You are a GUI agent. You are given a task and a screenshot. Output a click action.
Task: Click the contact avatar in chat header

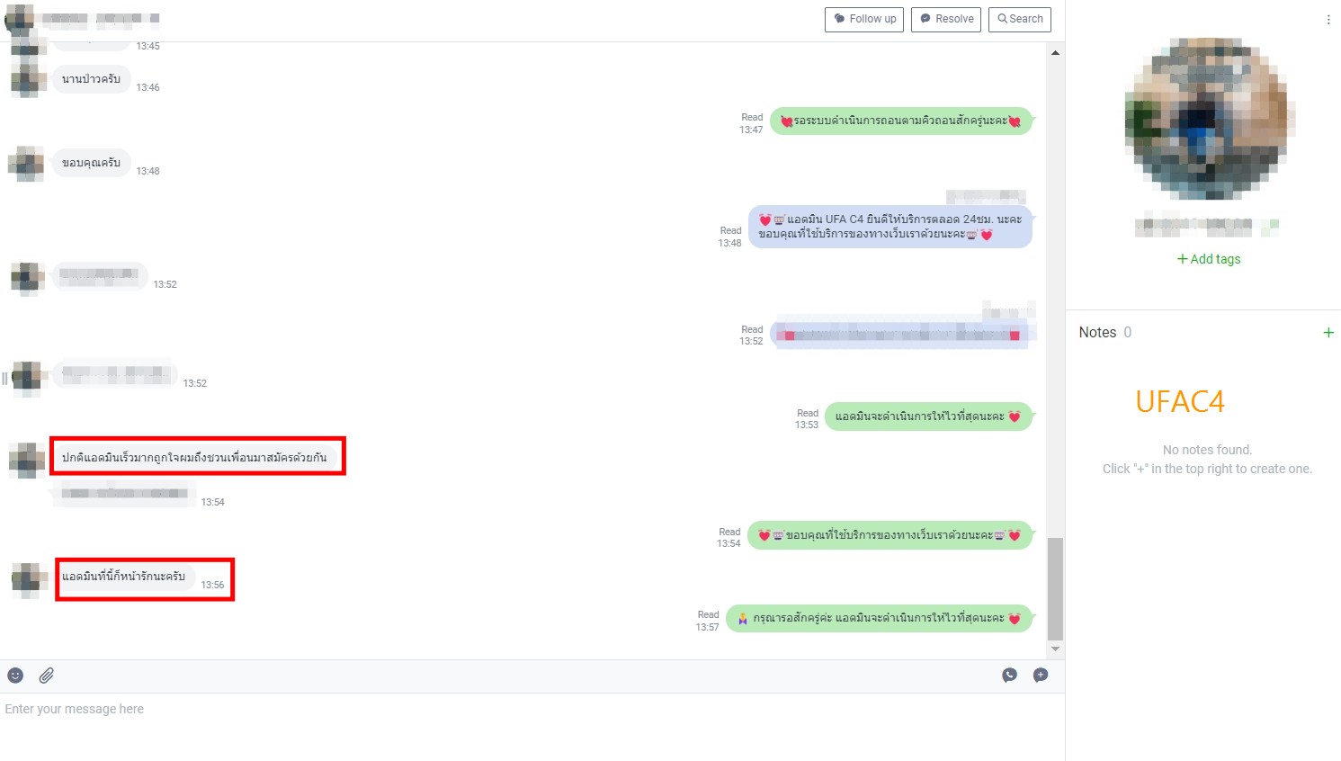click(x=20, y=18)
